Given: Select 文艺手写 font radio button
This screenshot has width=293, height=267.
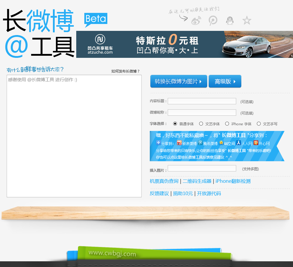Looking at the screenshot, I should click(x=259, y=123).
